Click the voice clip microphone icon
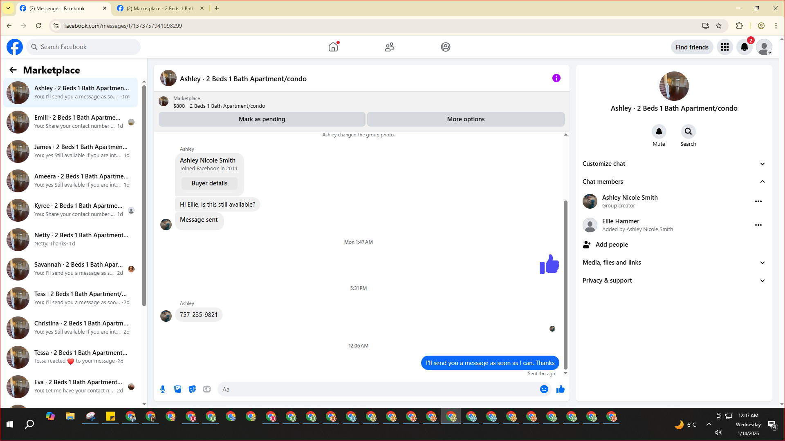Image resolution: width=785 pixels, height=441 pixels. point(163,389)
